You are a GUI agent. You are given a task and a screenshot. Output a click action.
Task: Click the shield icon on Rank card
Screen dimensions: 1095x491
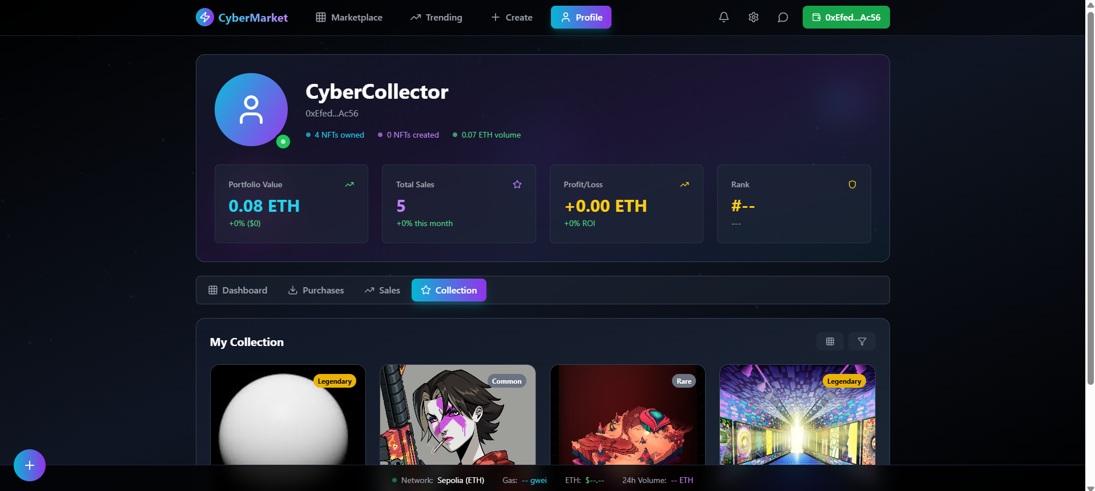pos(852,184)
